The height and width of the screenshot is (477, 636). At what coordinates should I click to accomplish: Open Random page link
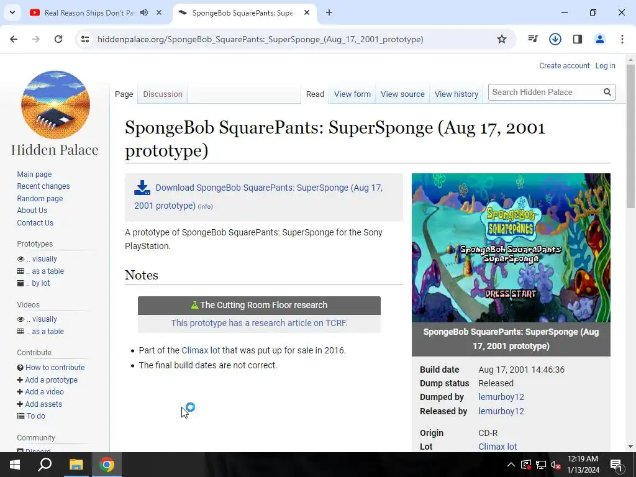coord(40,198)
